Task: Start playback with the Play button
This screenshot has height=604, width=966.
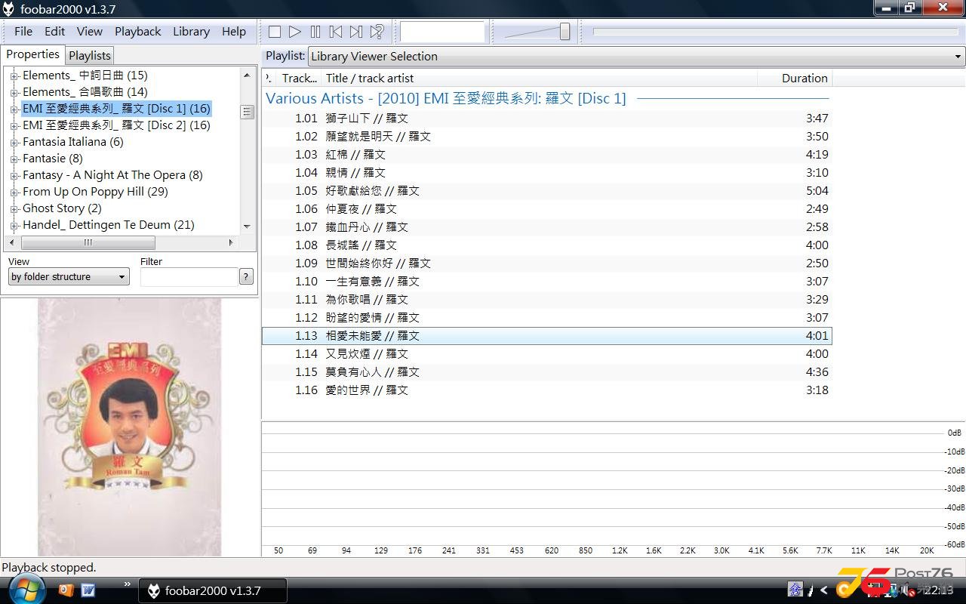Action: pyautogui.click(x=295, y=32)
